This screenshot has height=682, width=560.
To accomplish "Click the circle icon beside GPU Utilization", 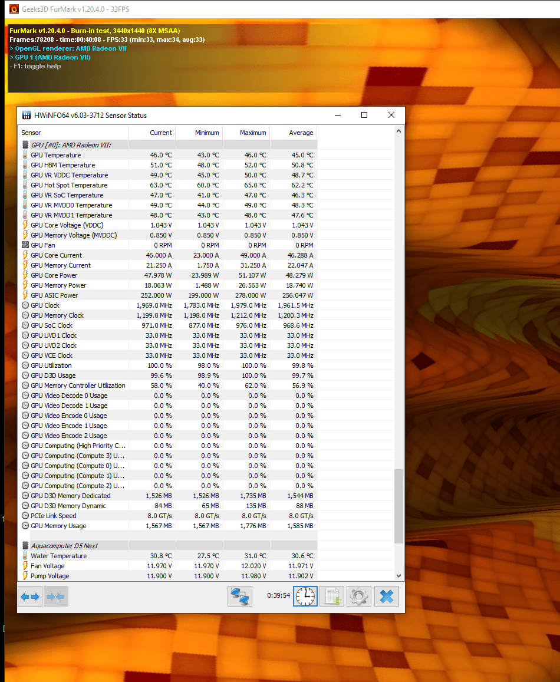I will pyautogui.click(x=25, y=365).
